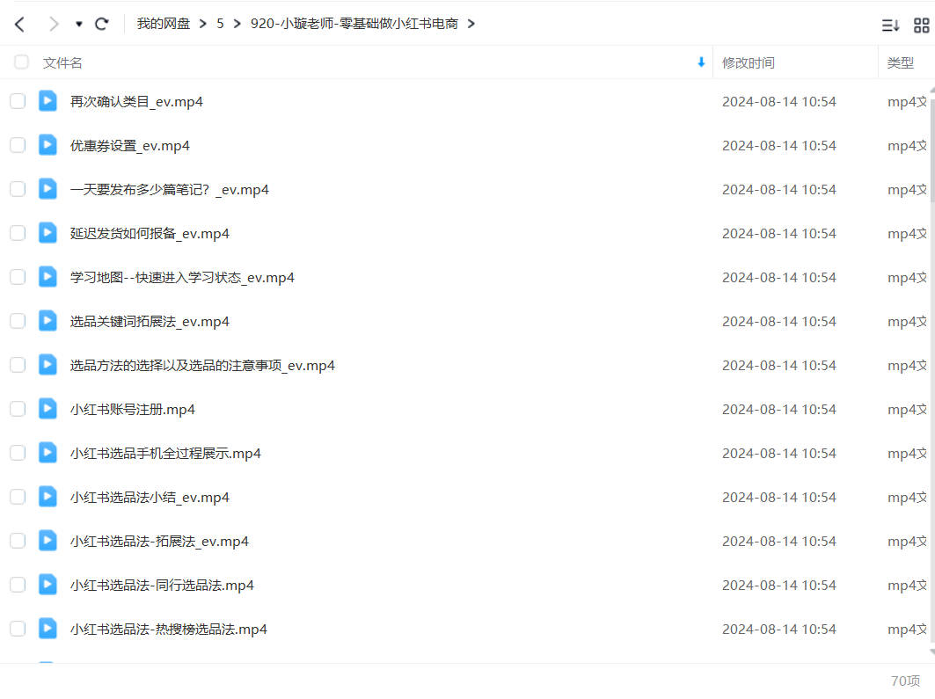Click video icon of 小红书选品法-同行选品法.mp4
Image resolution: width=935 pixels, height=699 pixels.
click(x=47, y=584)
